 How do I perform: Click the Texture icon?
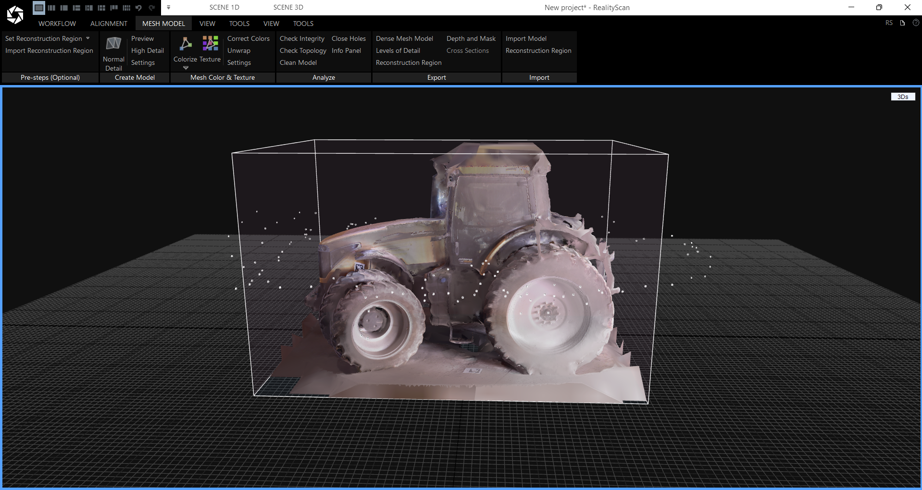(x=210, y=44)
